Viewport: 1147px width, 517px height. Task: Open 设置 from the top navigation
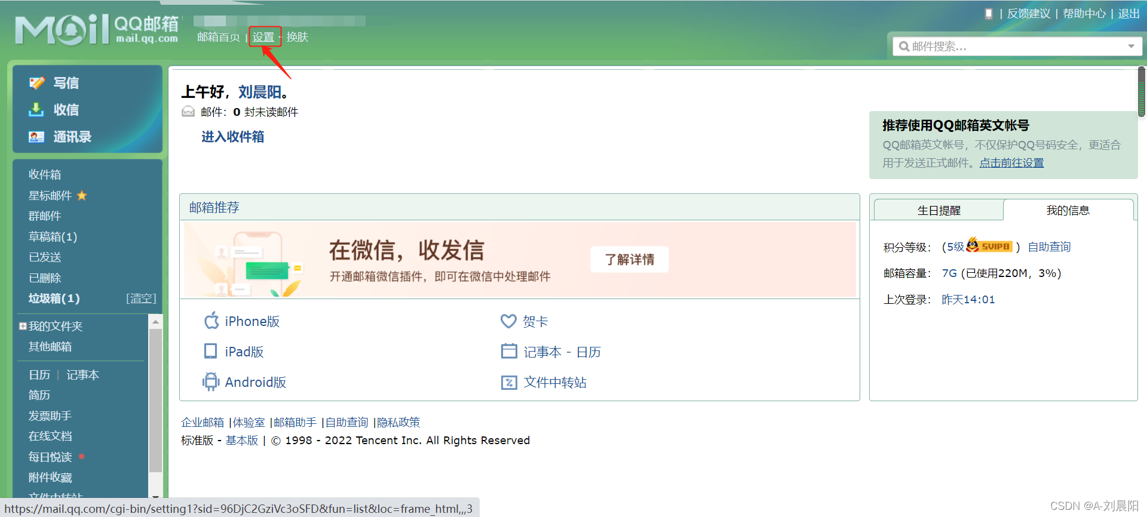point(263,37)
